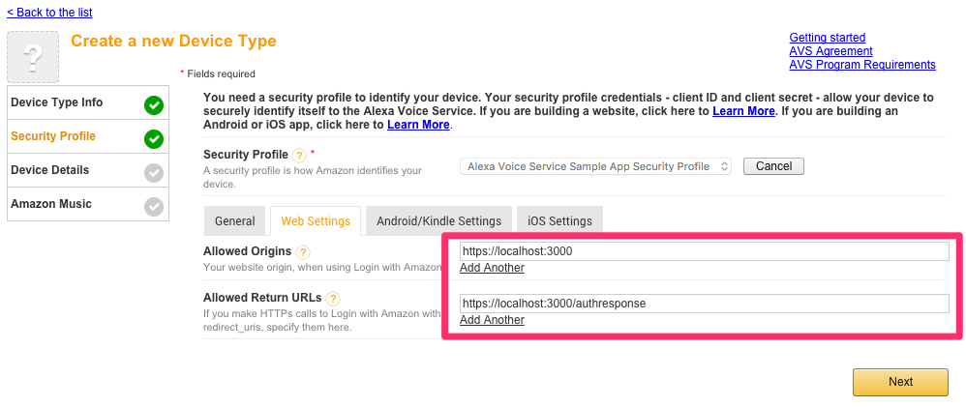This screenshot has height=407, width=966.
Task: Click Add Another under Allowed Return URLs
Action: point(493,320)
